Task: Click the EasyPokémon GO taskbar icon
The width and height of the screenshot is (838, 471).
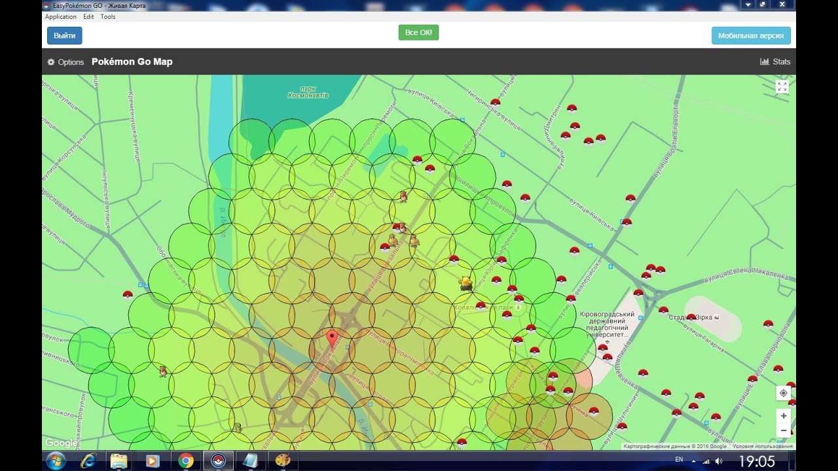Action: tap(218, 461)
